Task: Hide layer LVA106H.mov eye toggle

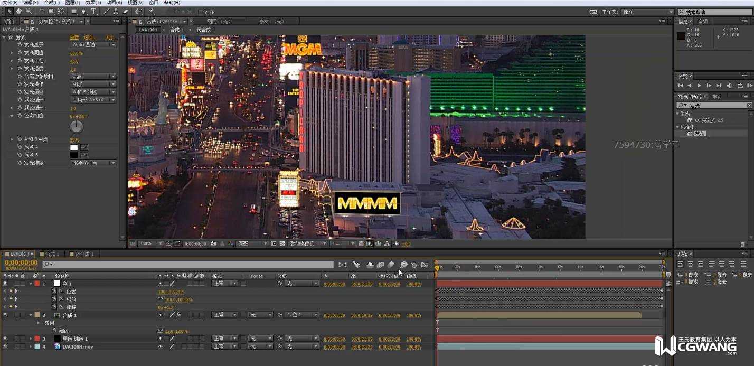Action: coord(5,346)
